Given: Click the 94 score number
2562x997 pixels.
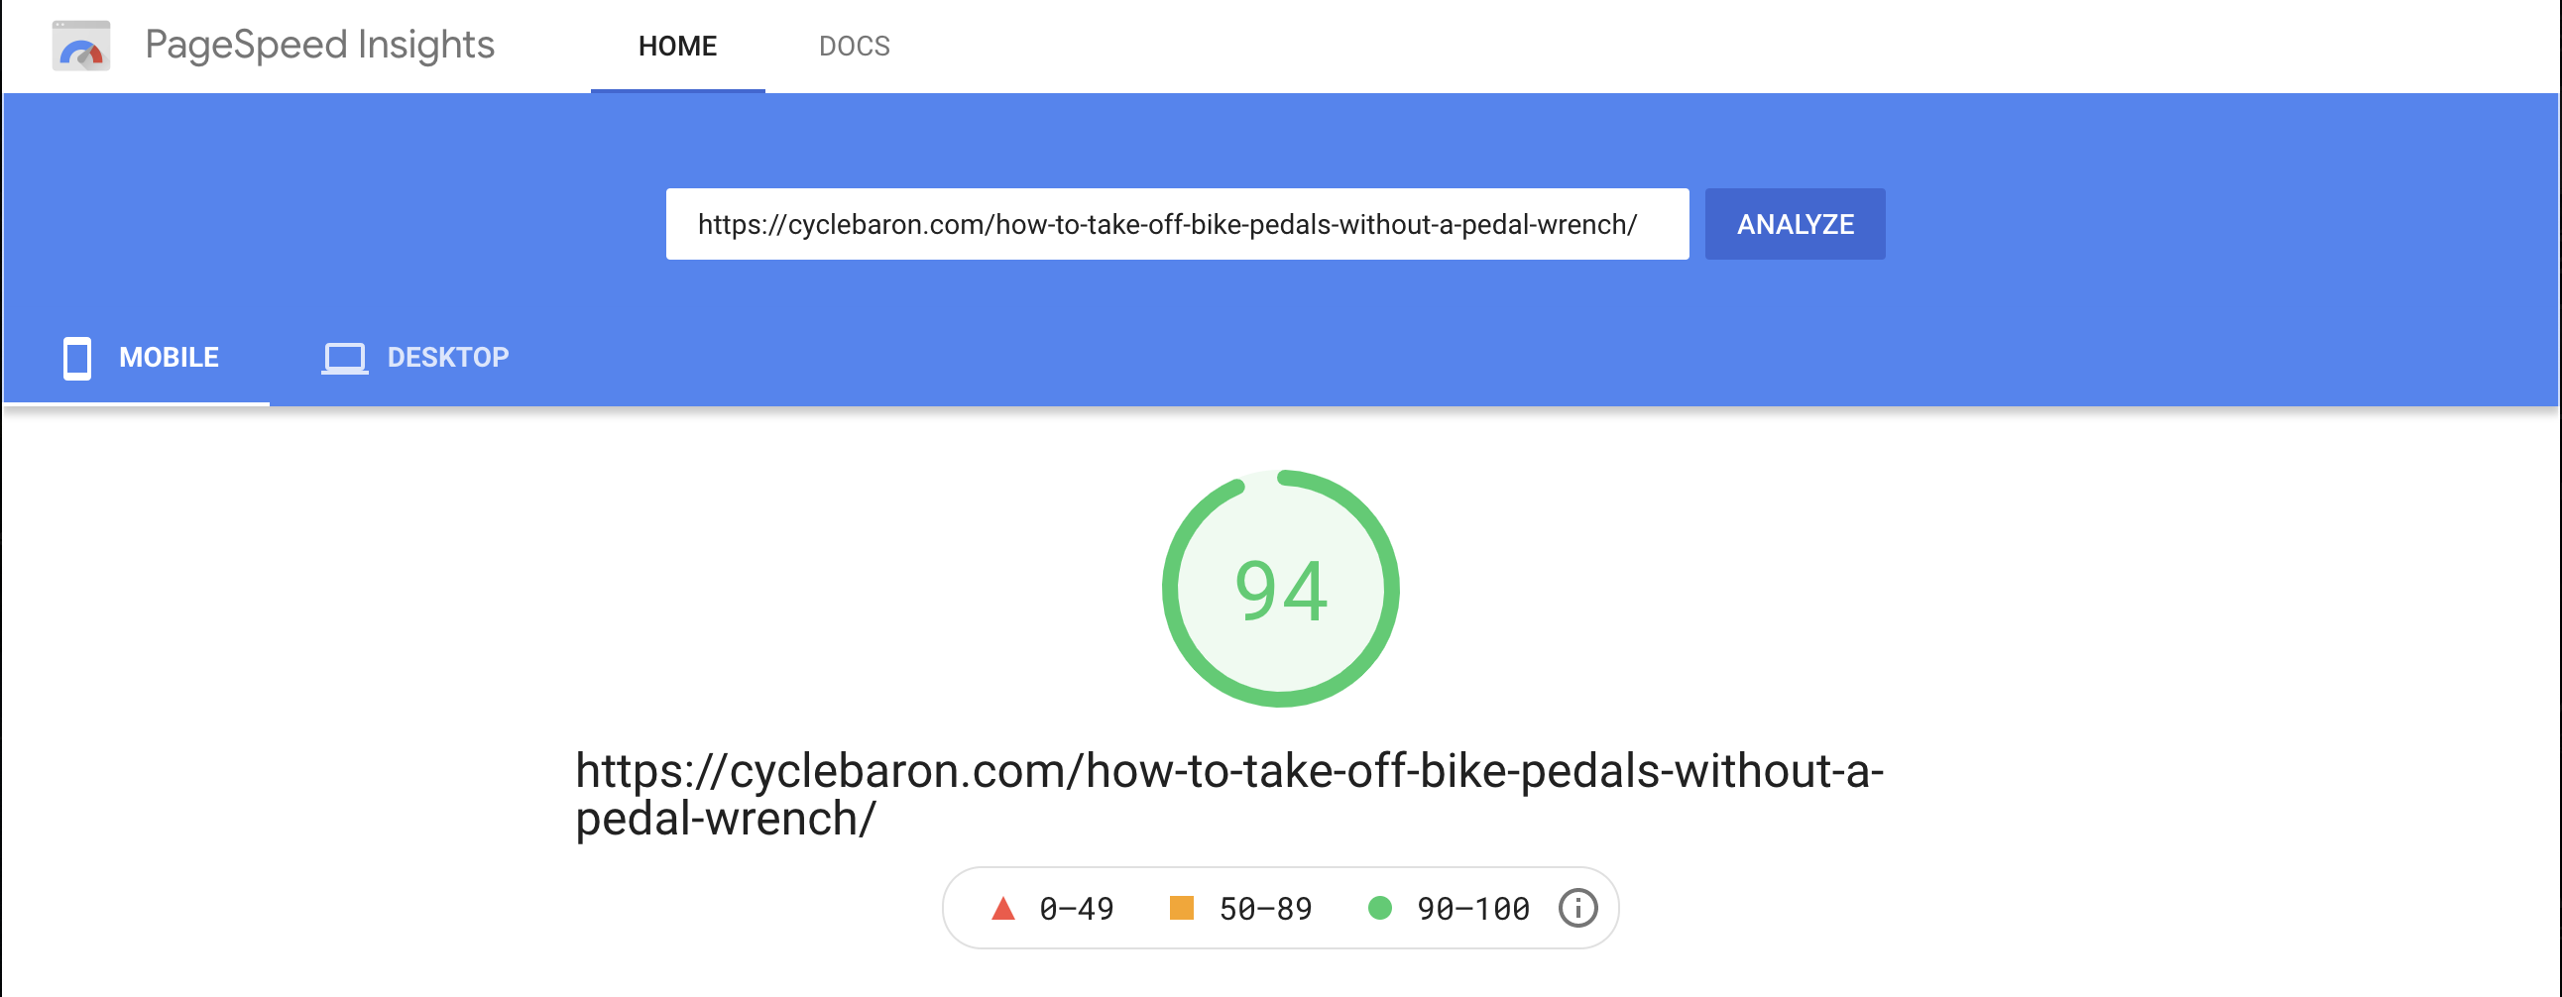Looking at the screenshot, I should coord(1281,591).
